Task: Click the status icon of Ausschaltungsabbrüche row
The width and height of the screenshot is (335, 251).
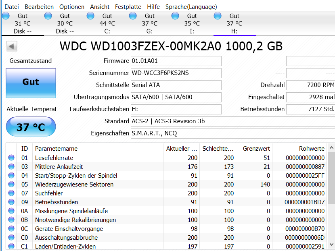Action: (11, 237)
